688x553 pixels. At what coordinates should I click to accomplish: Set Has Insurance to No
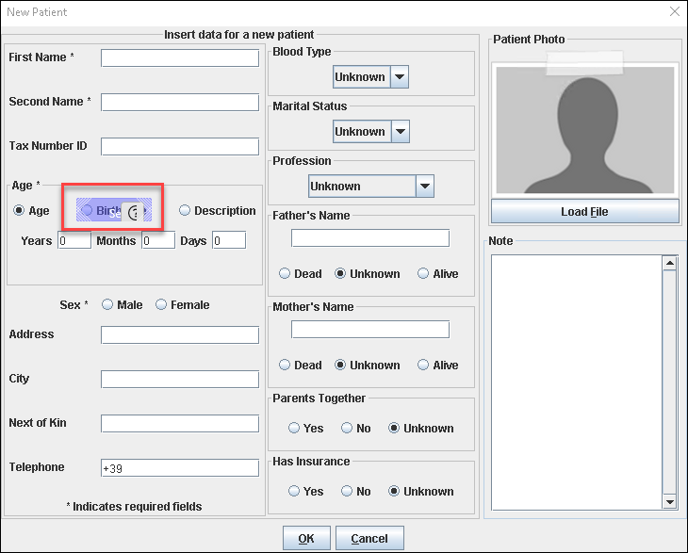point(348,492)
